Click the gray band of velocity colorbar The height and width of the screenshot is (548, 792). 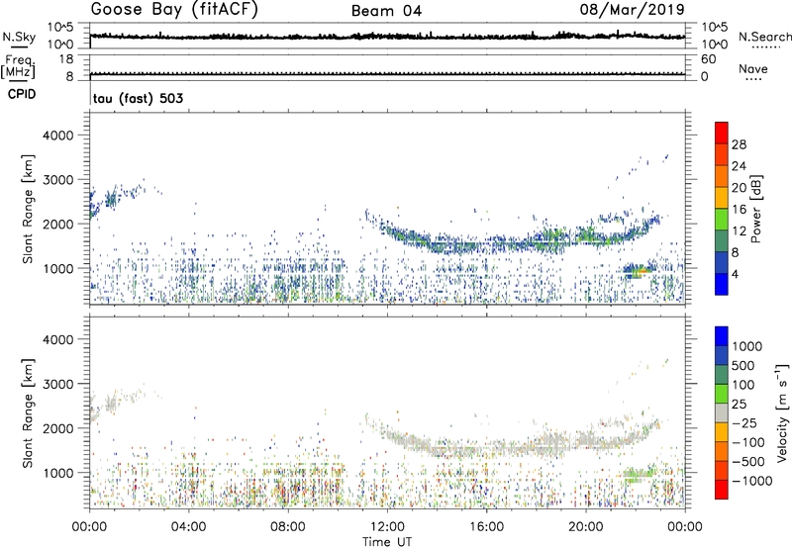point(722,412)
